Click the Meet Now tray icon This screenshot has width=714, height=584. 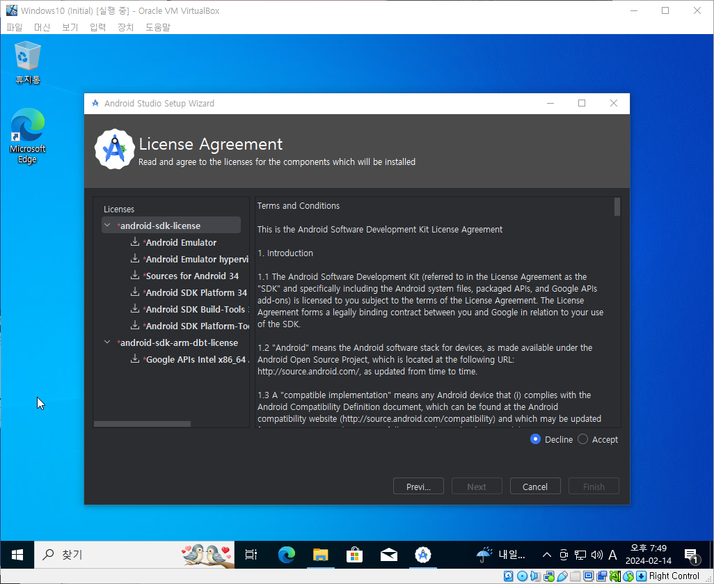pyautogui.click(x=564, y=554)
